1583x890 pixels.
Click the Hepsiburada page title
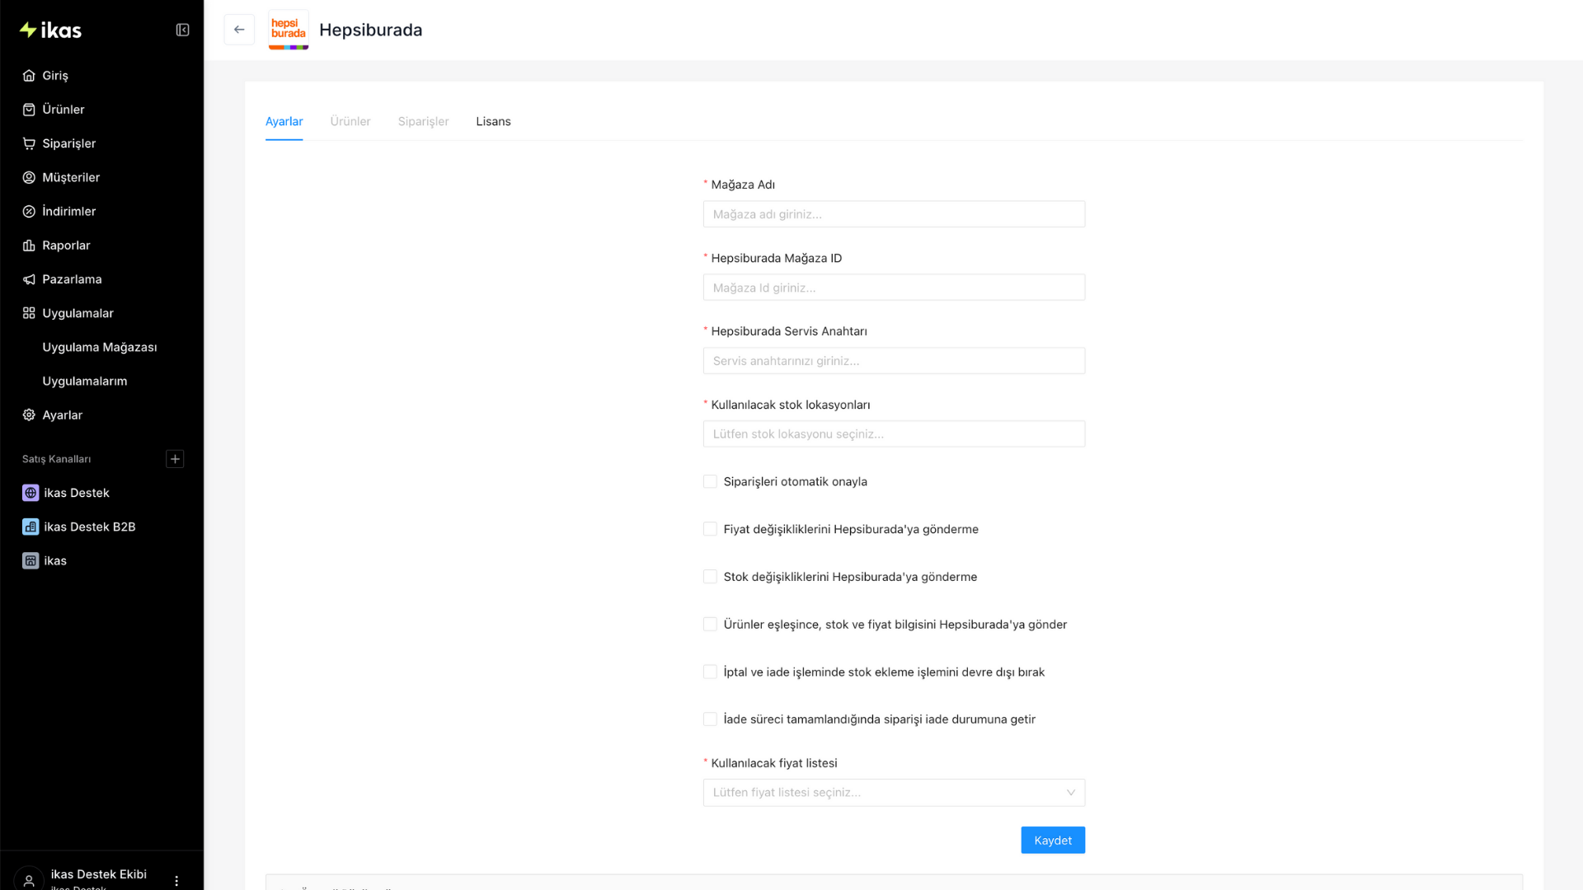click(371, 30)
